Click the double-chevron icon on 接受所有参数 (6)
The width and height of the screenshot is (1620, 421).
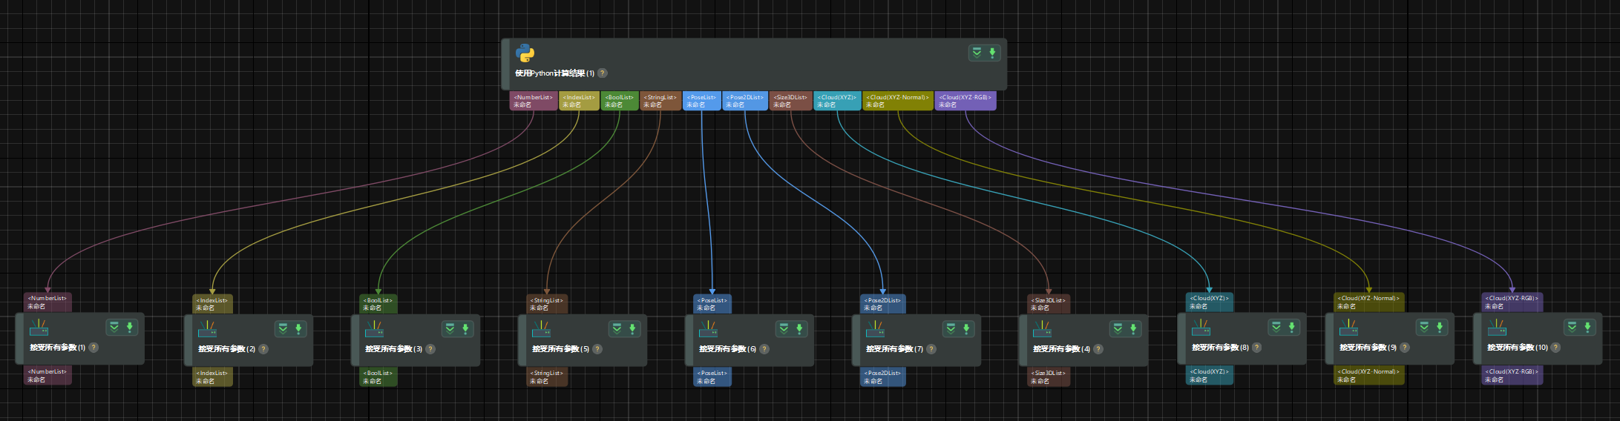[x=784, y=328]
